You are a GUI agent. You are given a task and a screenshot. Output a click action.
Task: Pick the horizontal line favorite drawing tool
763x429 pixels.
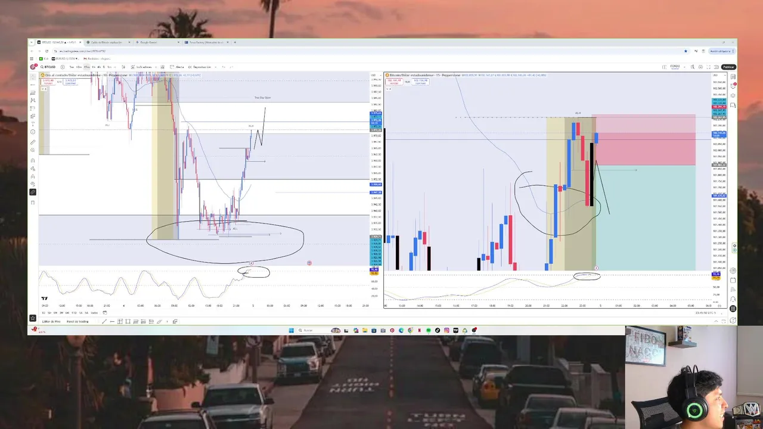tap(112, 321)
